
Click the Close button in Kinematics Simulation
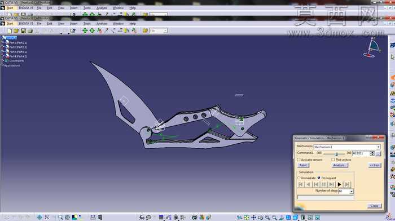[374, 206]
